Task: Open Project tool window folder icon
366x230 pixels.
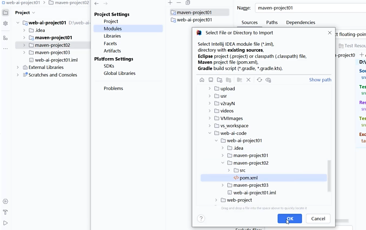Action: (x=5, y=12)
